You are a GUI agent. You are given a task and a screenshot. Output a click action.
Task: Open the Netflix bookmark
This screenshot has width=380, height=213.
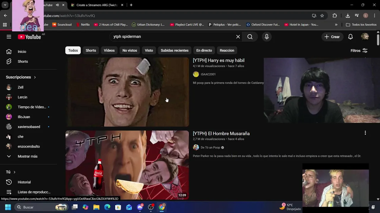click(83, 25)
